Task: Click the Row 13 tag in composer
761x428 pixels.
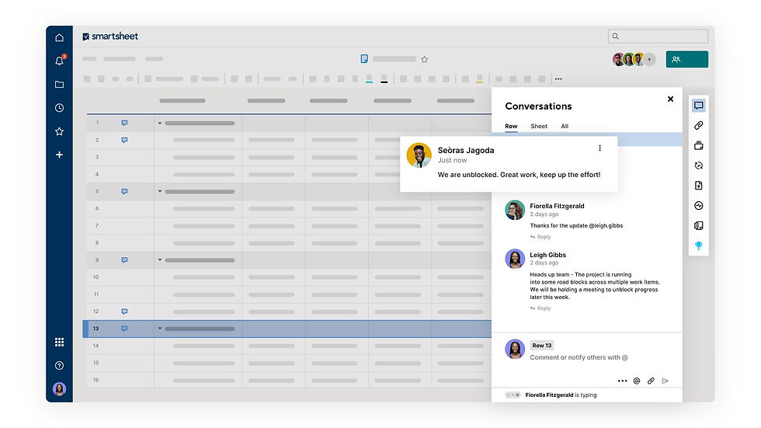Action: (542, 346)
